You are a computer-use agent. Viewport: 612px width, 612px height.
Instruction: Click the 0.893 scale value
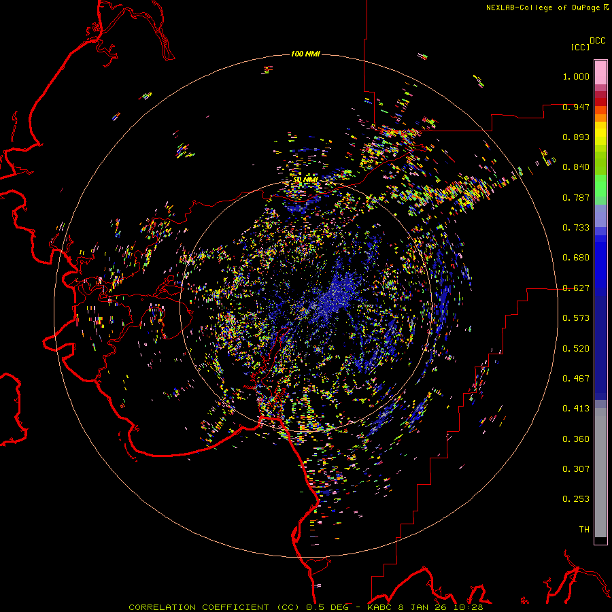click(576, 137)
